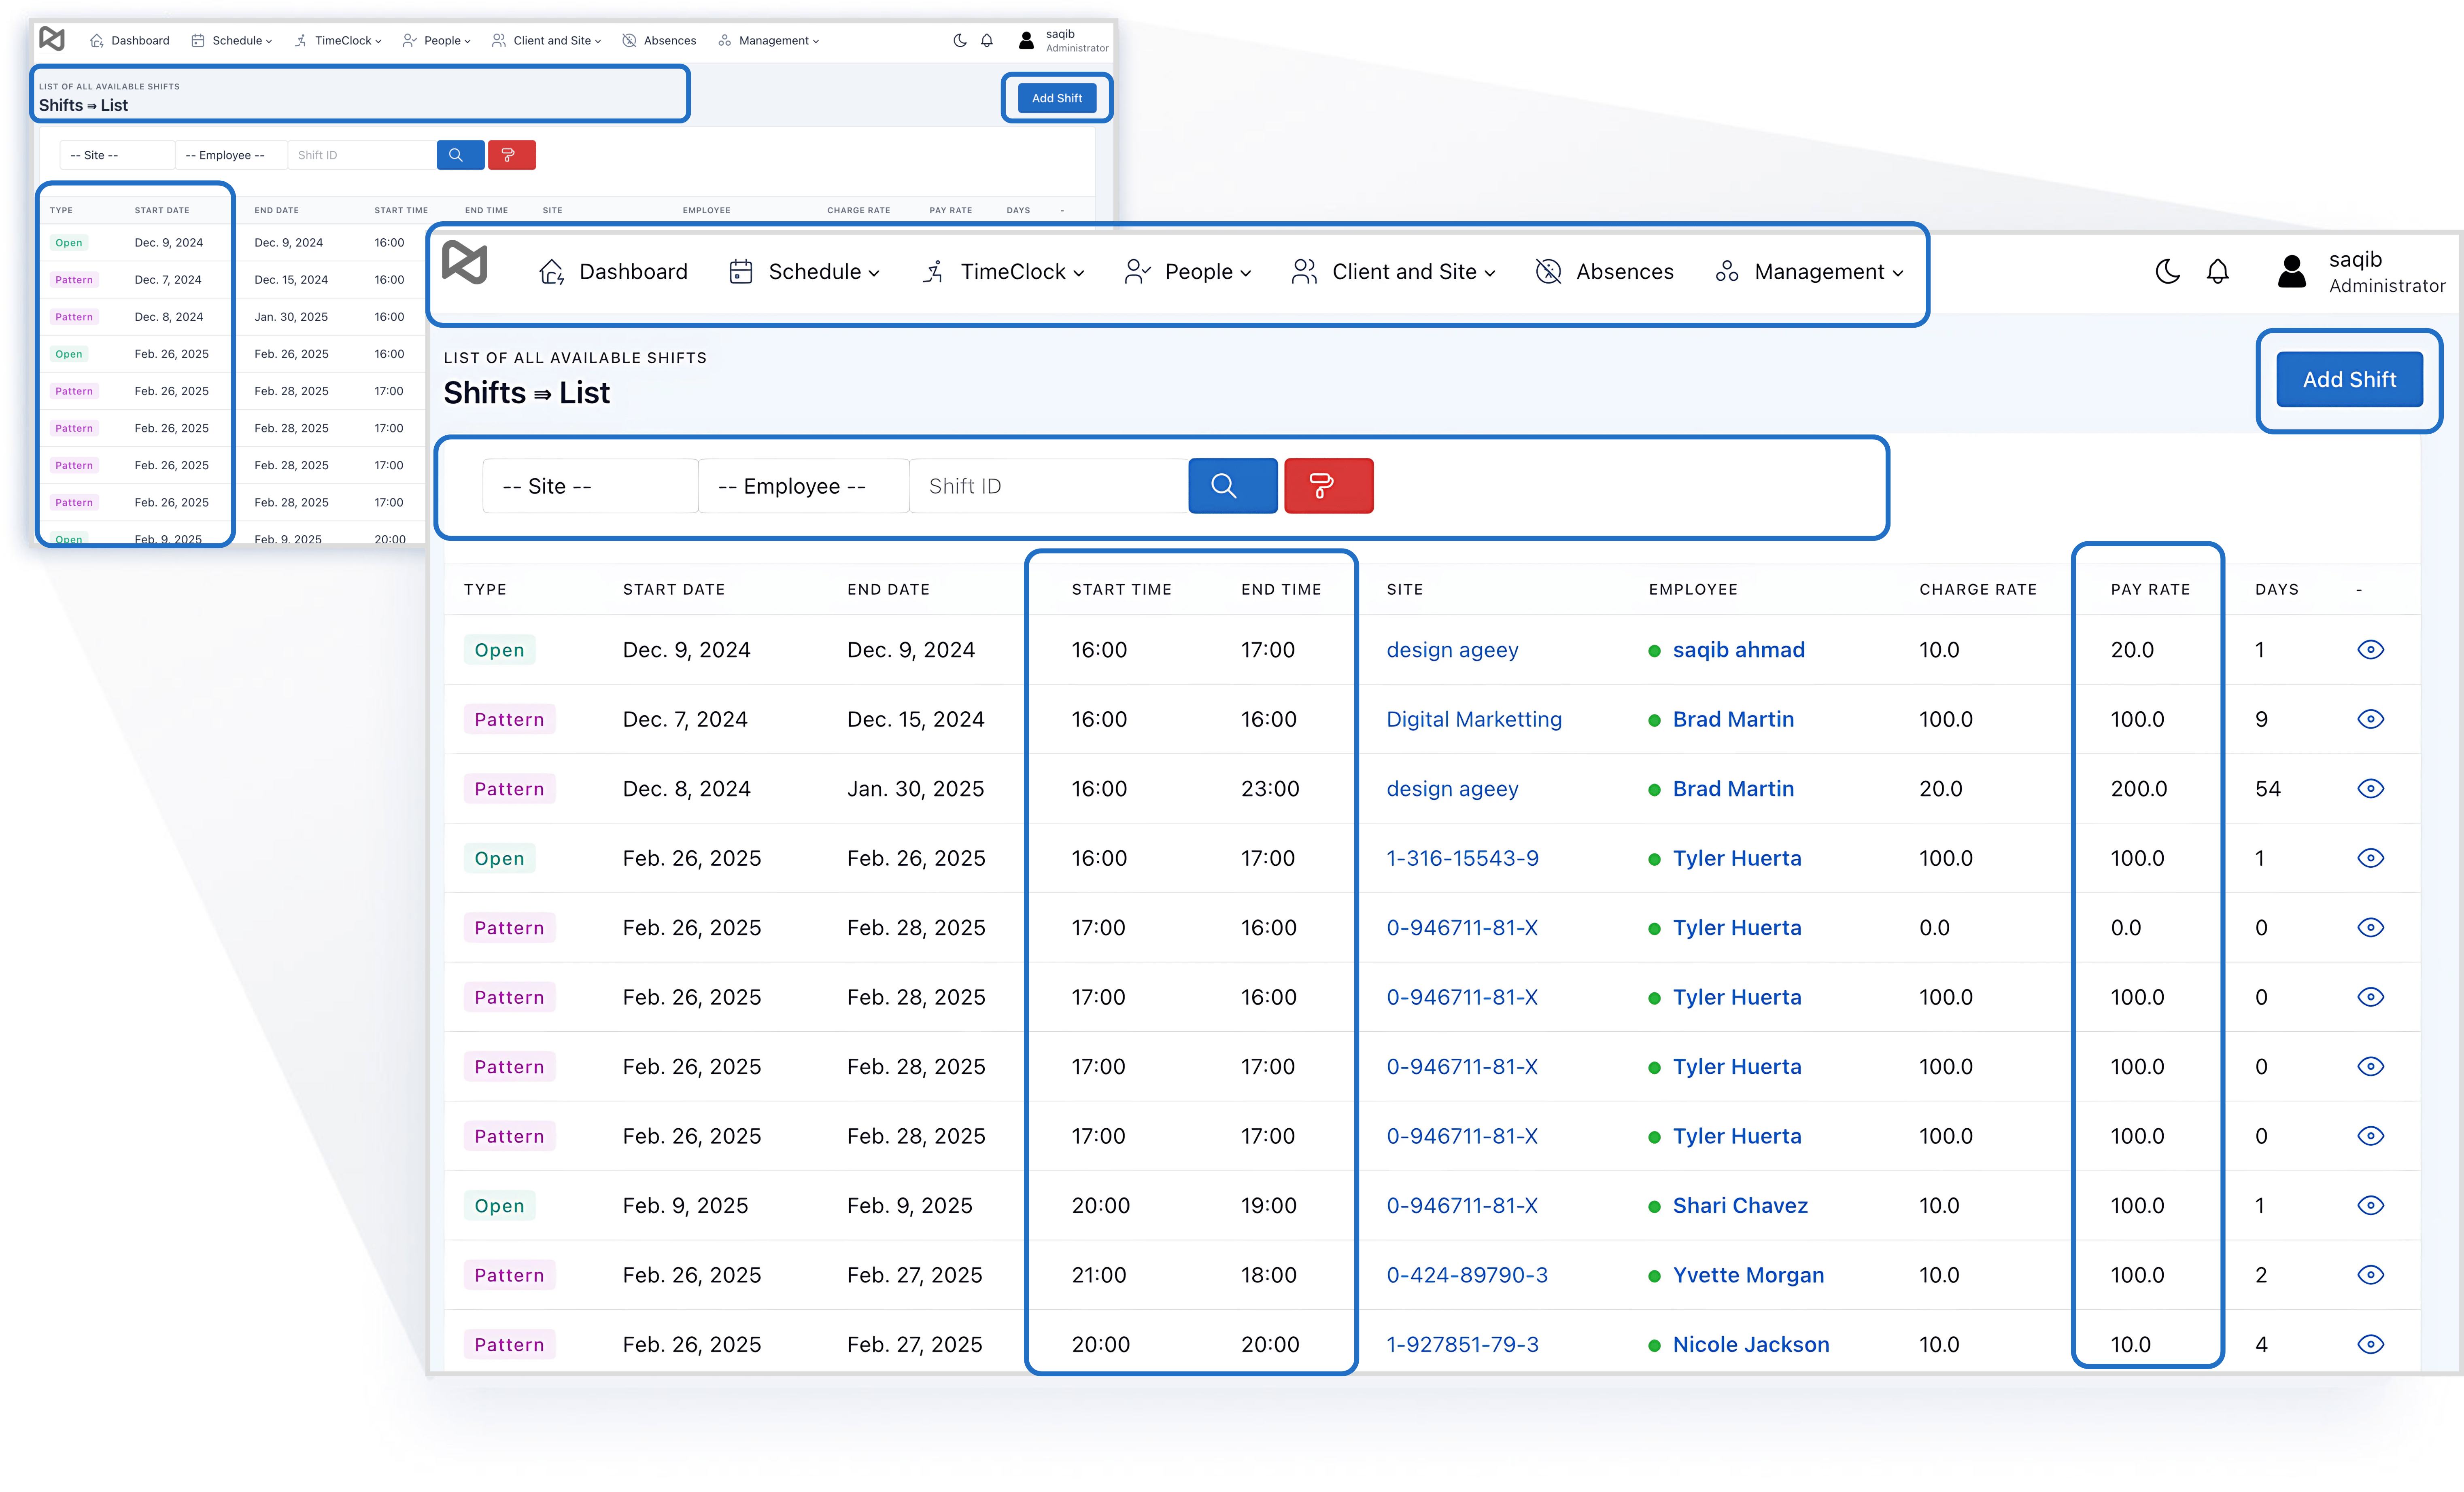Open notifications bell in the small window
Screen dimensions: 2464x1492
(987, 40)
